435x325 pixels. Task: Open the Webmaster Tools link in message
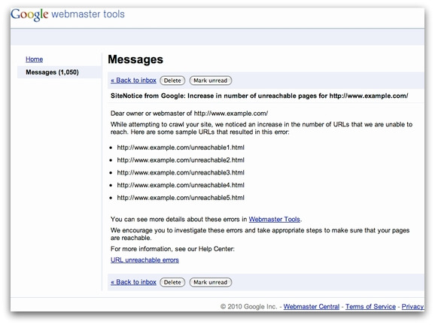pos(275,220)
